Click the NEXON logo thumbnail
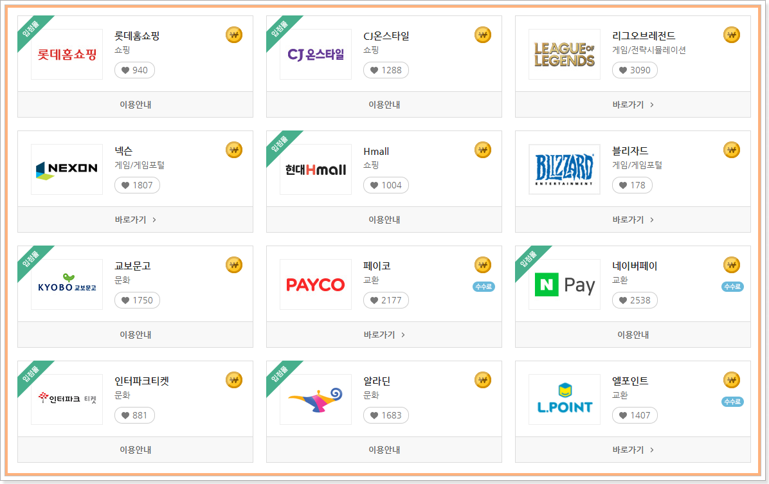This screenshot has height=484, width=769. (x=67, y=170)
